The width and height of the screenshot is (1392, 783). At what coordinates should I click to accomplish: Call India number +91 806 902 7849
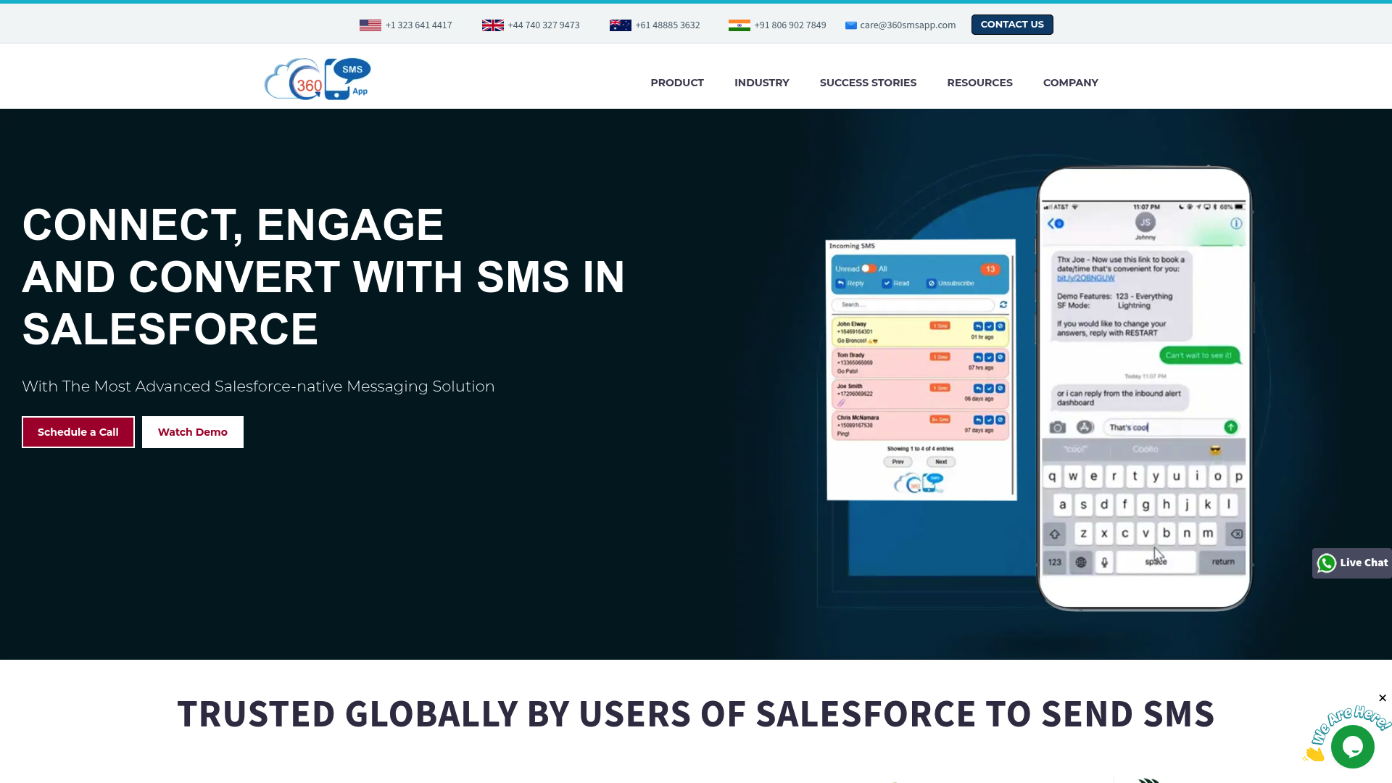pyautogui.click(x=790, y=25)
